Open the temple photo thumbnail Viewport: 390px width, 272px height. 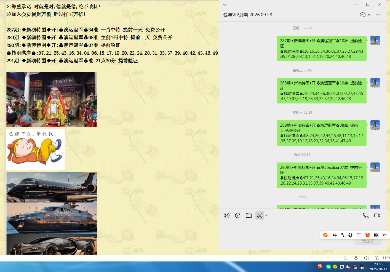(52, 100)
